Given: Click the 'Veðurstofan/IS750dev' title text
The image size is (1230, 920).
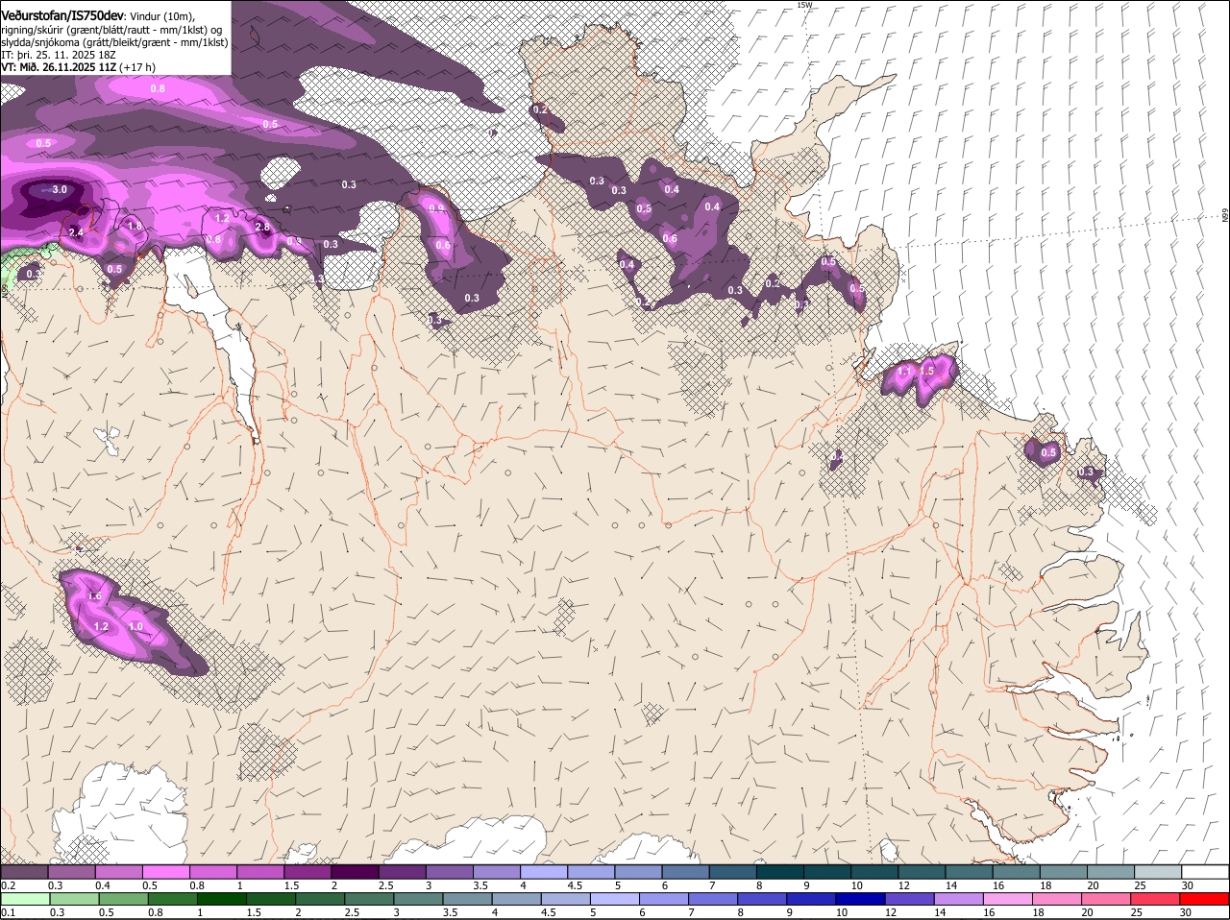Looking at the screenshot, I should click(x=62, y=15).
